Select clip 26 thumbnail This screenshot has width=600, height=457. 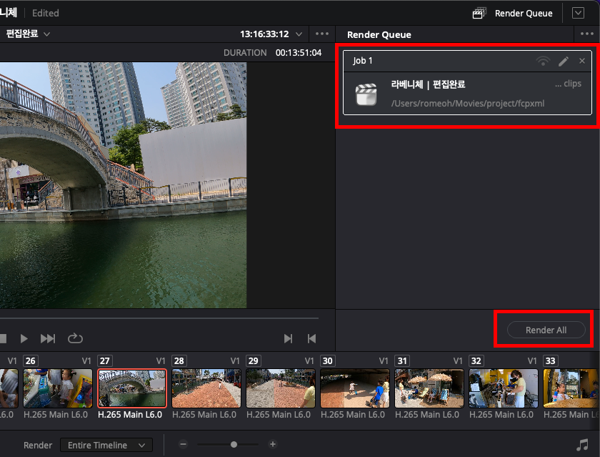click(x=58, y=388)
